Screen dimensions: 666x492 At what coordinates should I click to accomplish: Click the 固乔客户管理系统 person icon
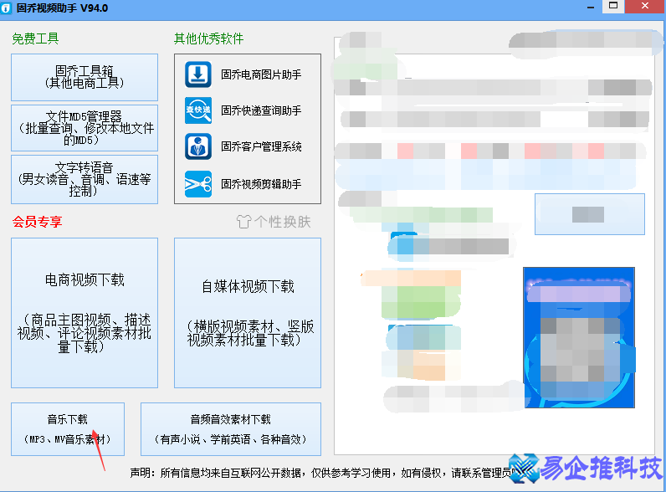pos(198,146)
